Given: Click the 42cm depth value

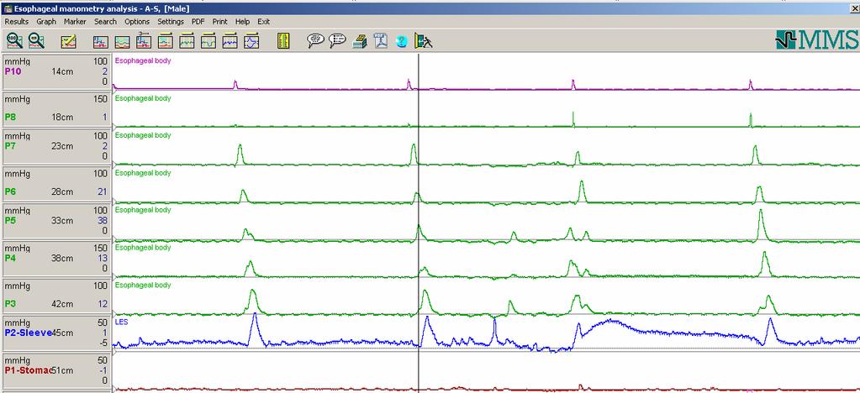Looking at the screenshot, I should pyautogui.click(x=62, y=304).
